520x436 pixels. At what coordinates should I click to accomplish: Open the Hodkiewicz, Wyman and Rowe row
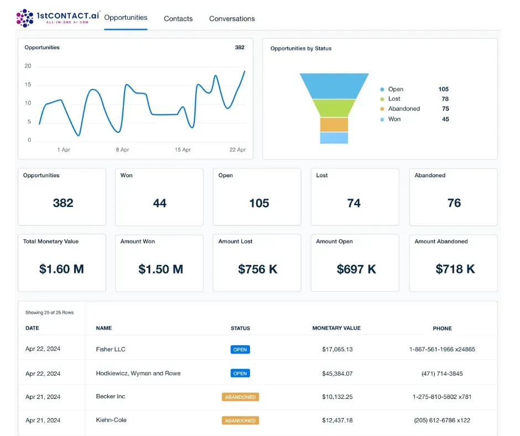tap(258, 373)
